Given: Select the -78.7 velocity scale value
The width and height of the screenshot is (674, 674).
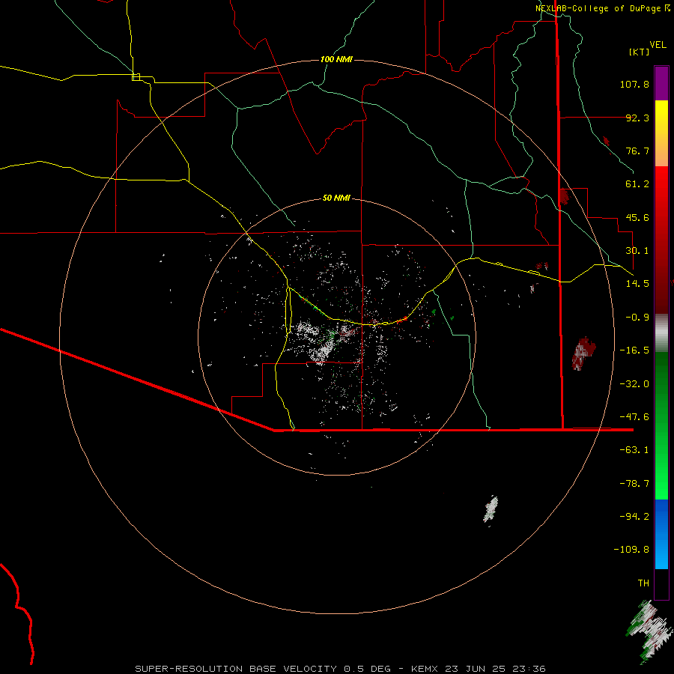Looking at the screenshot, I should point(634,484).
